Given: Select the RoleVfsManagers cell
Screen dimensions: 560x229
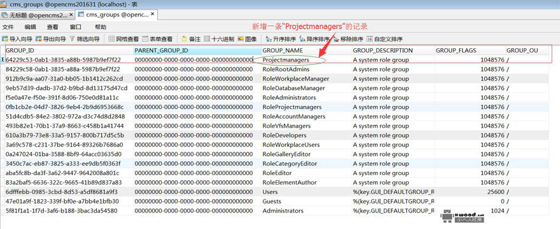Looking at the screenshot, I should pos(307,126).
